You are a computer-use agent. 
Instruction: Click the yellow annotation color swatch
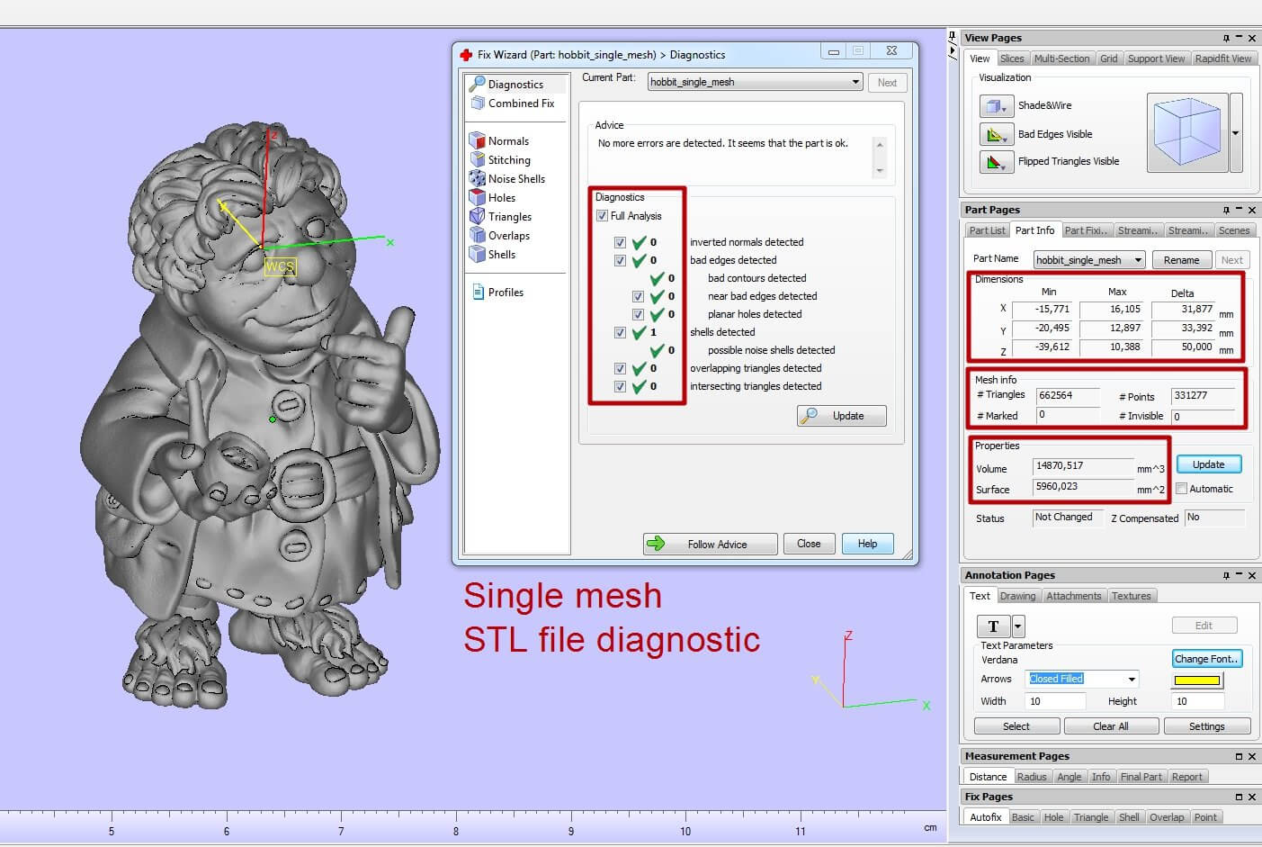pyautogui.click(x=1197, y=680)
